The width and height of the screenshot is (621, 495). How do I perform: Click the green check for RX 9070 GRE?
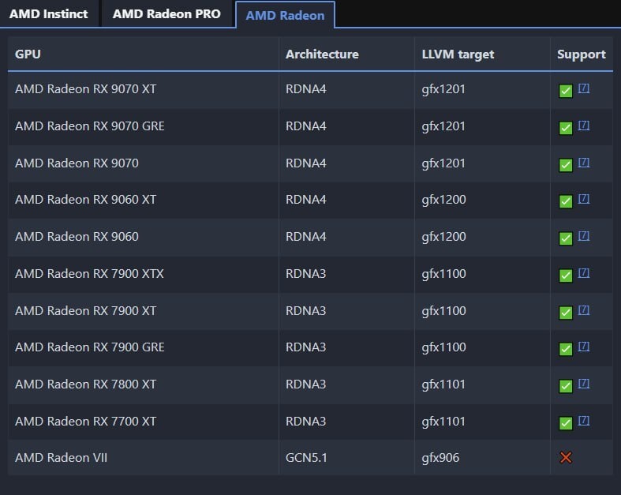tap(566, 128)
